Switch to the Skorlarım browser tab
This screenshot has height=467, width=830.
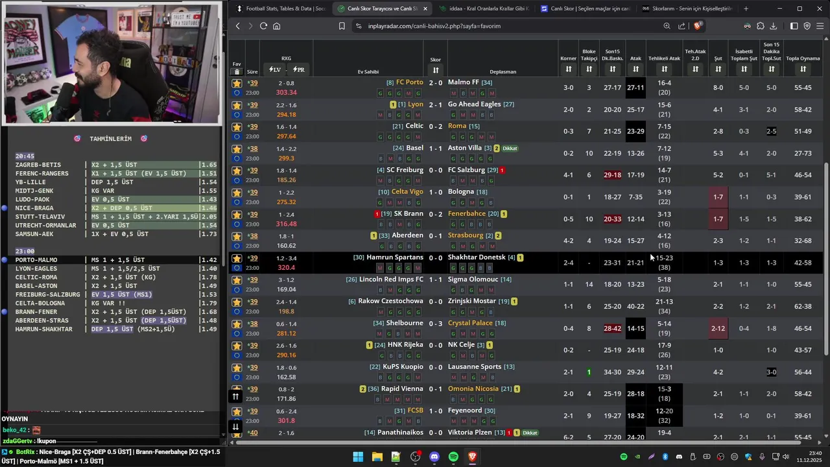point(686,8)
